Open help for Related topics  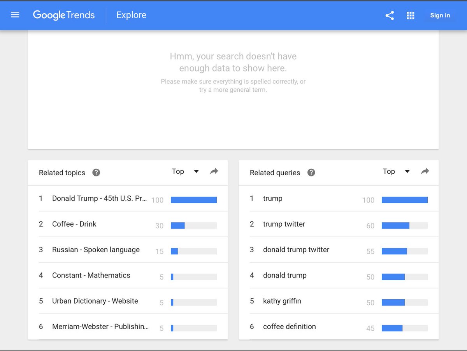(96, 173)
